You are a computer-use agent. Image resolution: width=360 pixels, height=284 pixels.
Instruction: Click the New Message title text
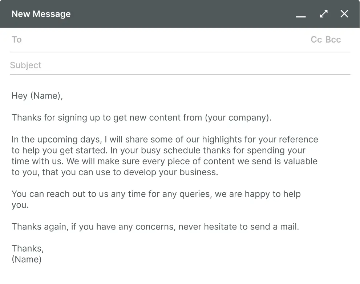point(41,14)
